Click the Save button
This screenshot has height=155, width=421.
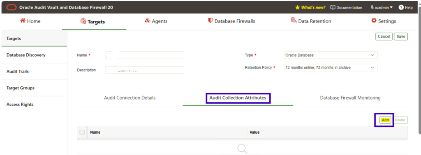tap(401, 36)
